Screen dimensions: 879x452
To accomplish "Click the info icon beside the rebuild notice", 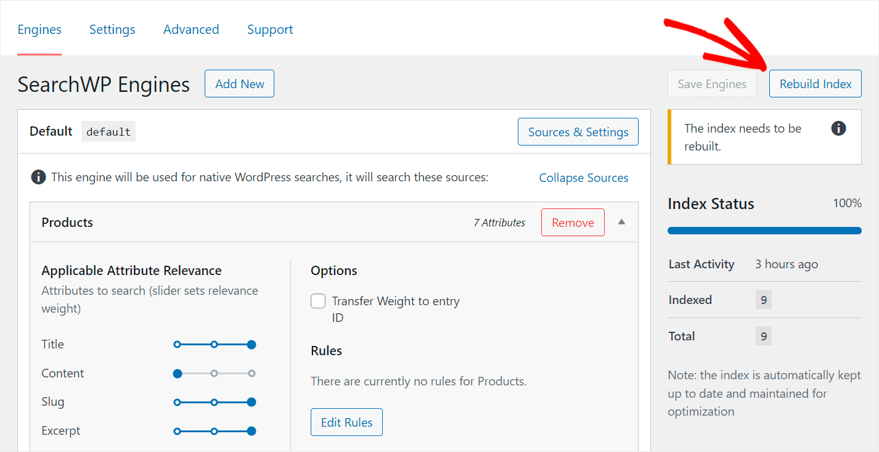I will pos(838,128).
